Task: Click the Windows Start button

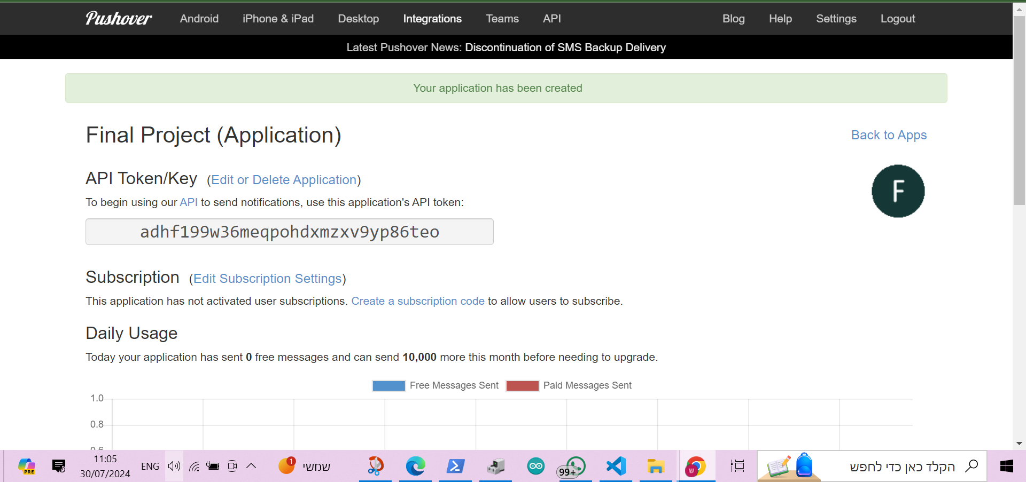Action: click(x=1006, y=466)
